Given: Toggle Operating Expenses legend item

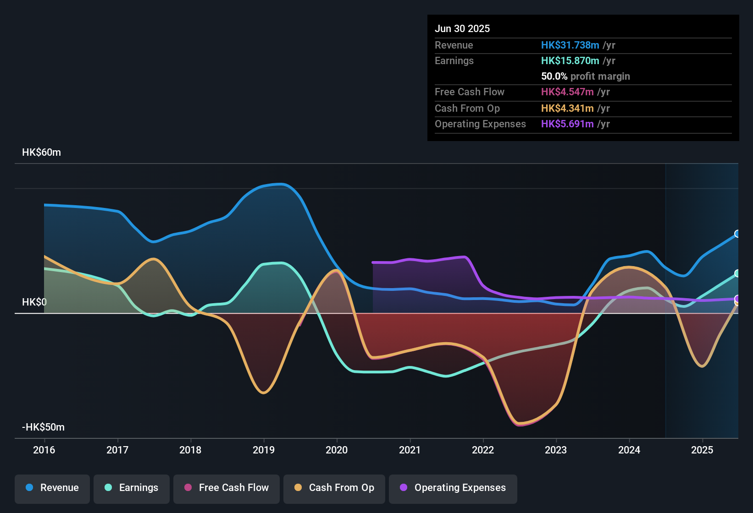Looking at the screenshot, I should (453, 488).
